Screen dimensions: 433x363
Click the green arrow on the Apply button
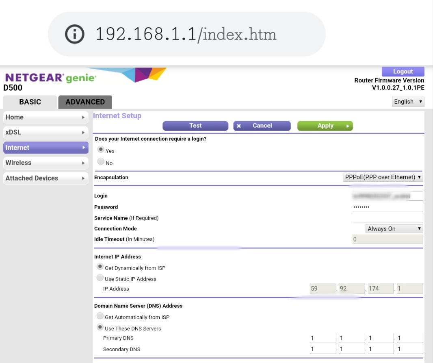[348, 126]
